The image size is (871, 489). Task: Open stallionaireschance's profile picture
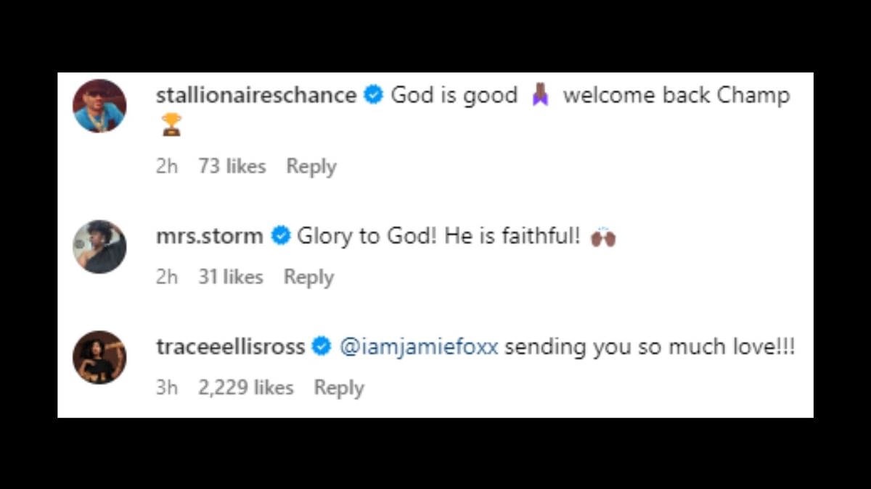click(x=99, y=105)
